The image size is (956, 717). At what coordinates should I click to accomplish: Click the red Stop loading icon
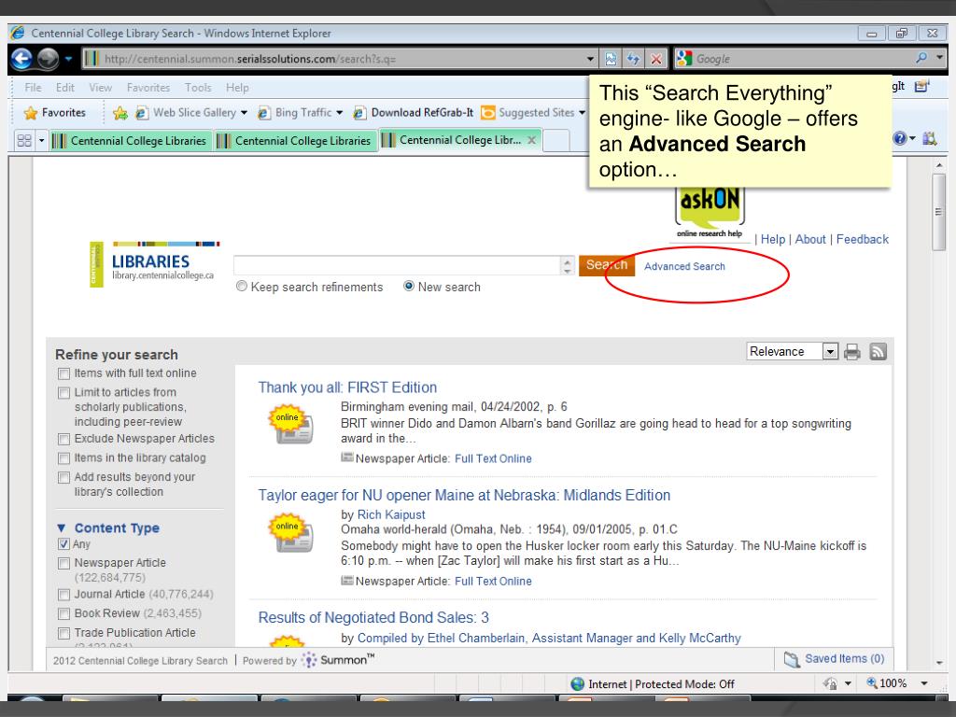click(656, 59)
